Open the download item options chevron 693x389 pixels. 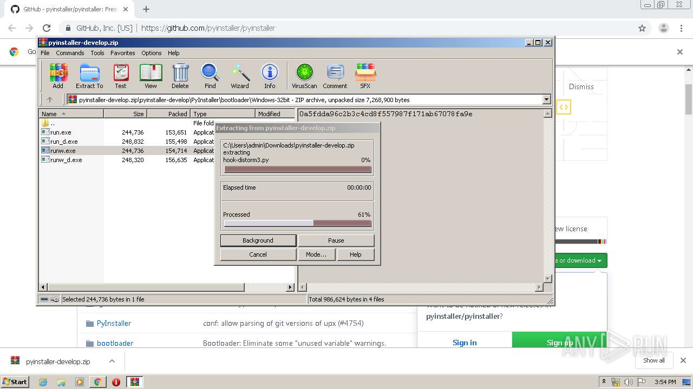(112, 361)
